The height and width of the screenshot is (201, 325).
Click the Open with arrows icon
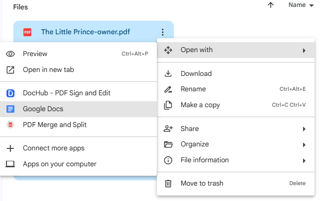[168, 50]
